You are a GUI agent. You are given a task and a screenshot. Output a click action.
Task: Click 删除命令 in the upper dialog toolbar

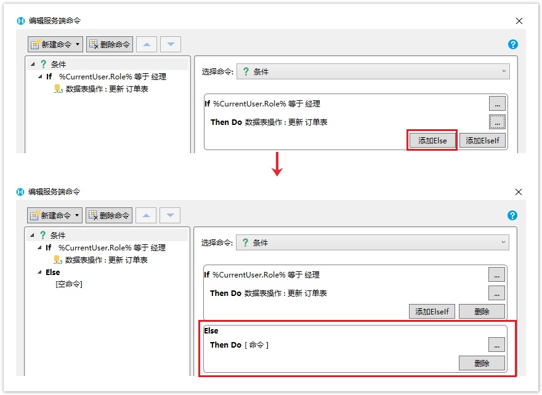click(x=110, y=44)
